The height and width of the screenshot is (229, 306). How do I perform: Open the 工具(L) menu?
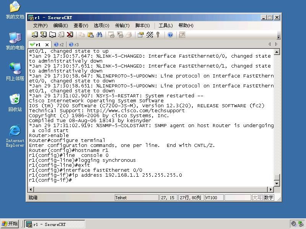166,26
